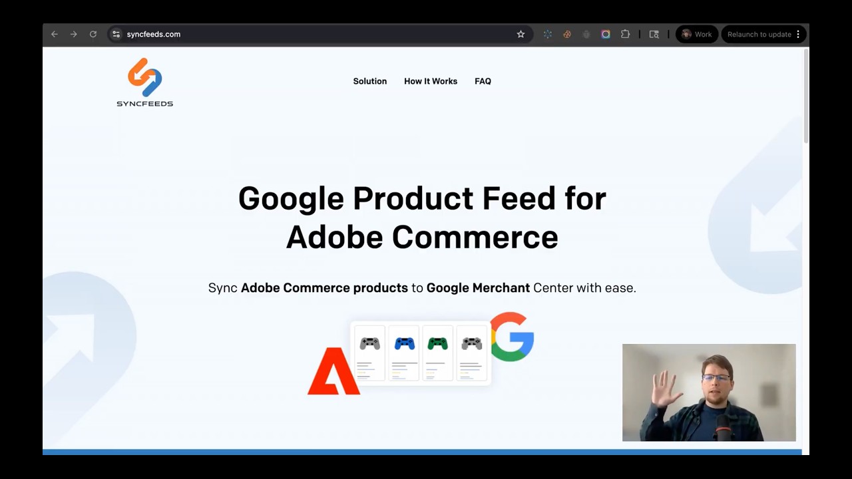Go back with the browser back arrow

coord(55,35)
